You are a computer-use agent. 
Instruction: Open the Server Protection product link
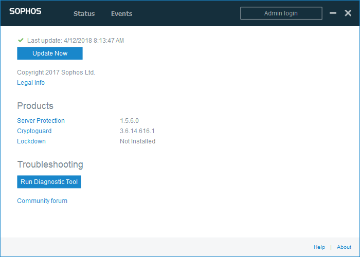41,121
